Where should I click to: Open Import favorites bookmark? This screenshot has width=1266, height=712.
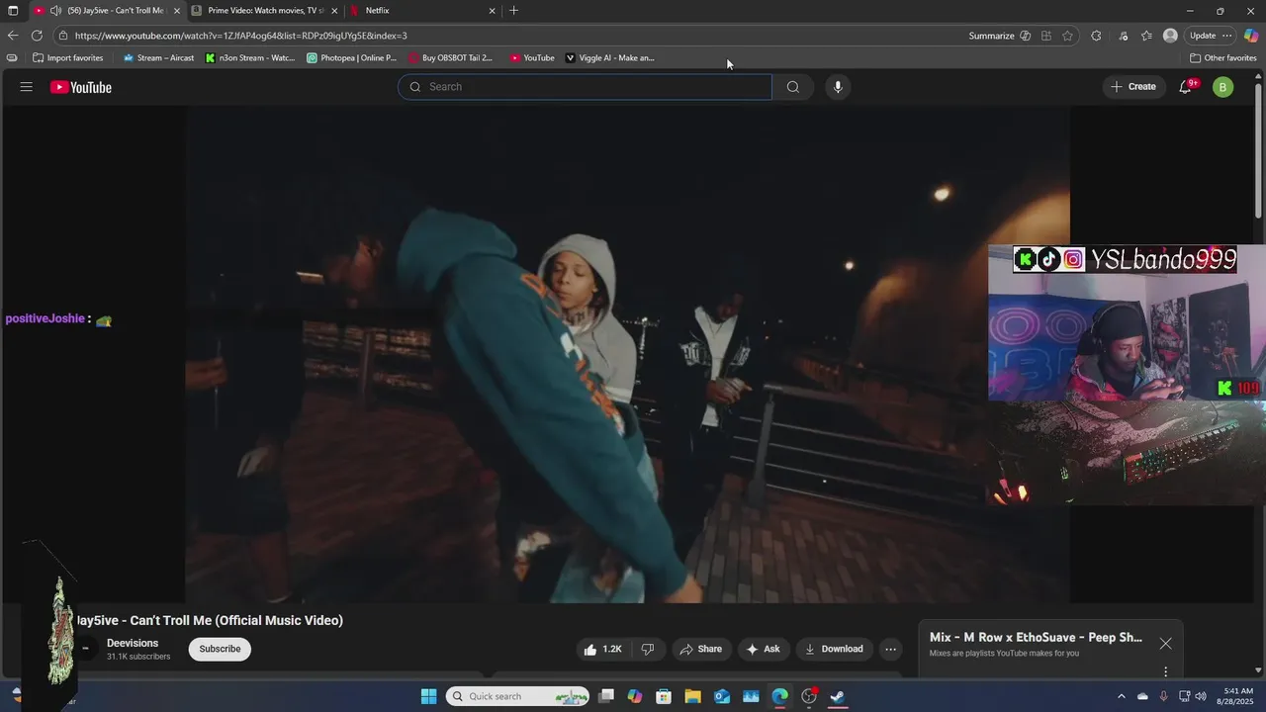point(68,58)
